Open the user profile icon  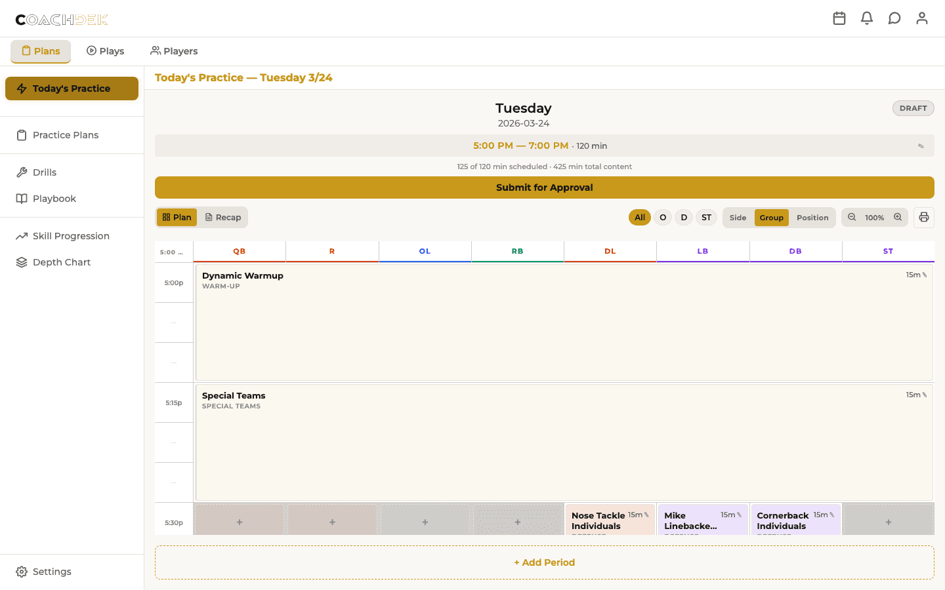[x=922, y=18]
